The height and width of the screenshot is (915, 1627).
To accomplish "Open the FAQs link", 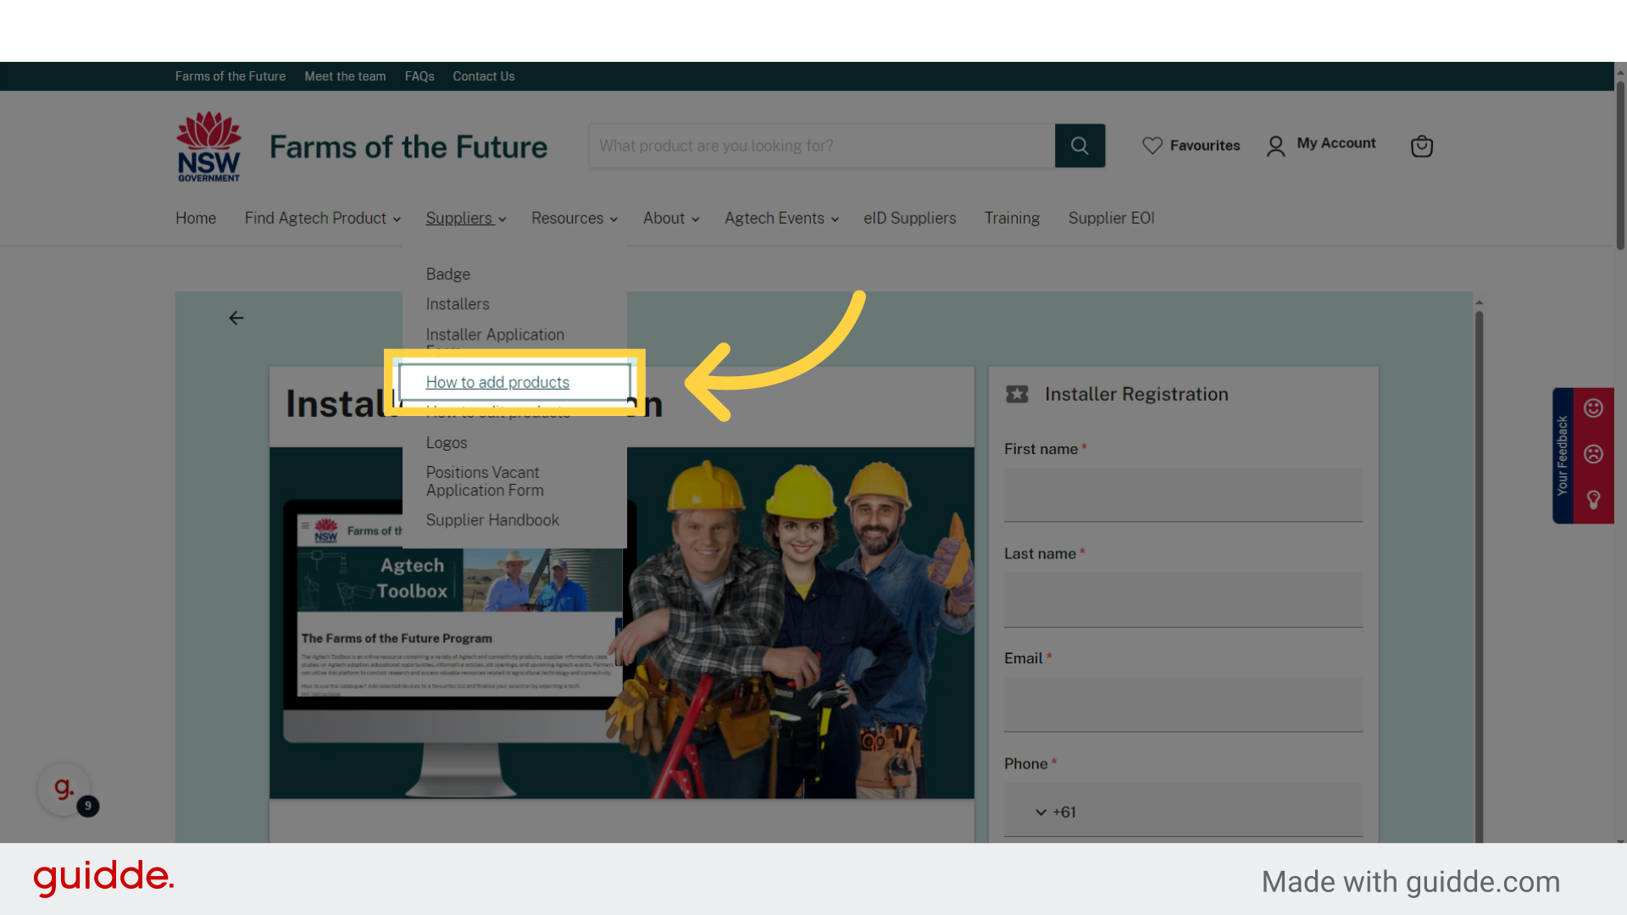I will click(419, 76).
